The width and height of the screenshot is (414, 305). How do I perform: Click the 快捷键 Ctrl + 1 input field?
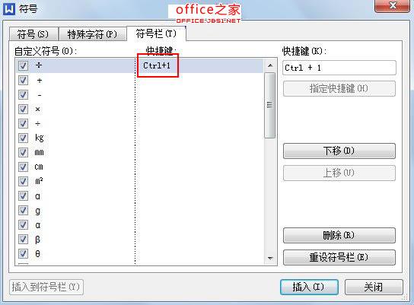(x=339, y=68)
